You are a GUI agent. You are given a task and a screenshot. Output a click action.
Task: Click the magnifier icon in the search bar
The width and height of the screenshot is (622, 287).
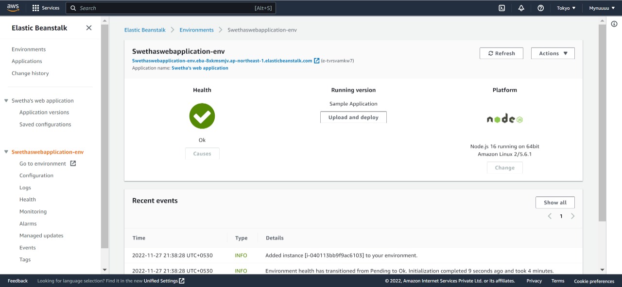click(73, 8)
